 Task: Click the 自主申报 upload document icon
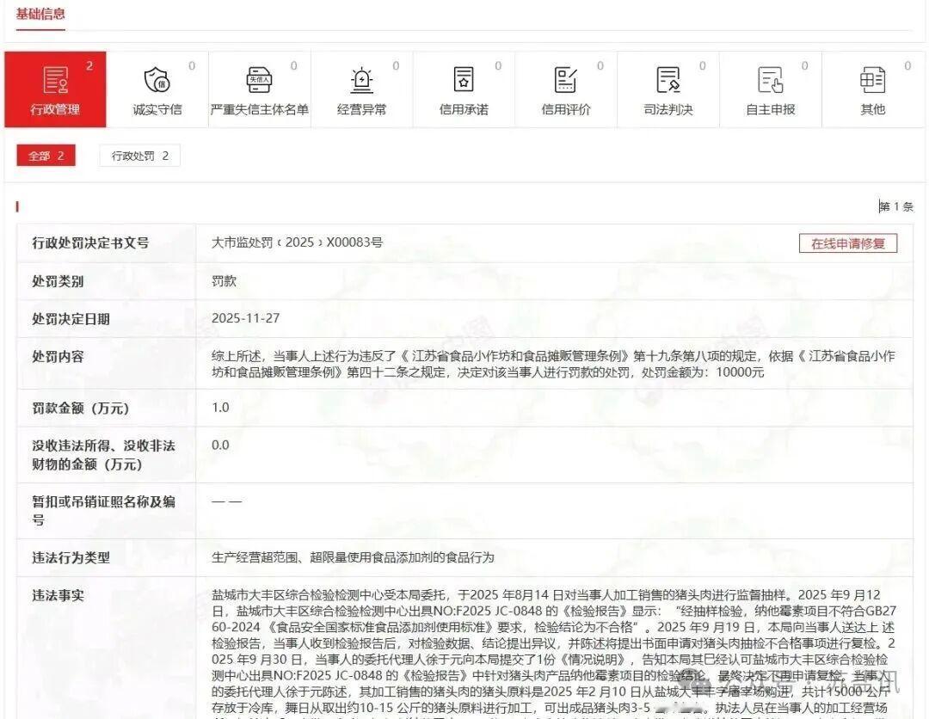[771, 82]
